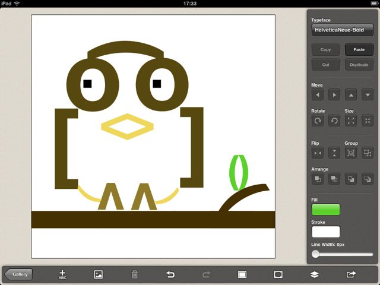Viewport: 380px width, 285px height.
Task: Select the right bracket shape of owl
Action: 198,147
